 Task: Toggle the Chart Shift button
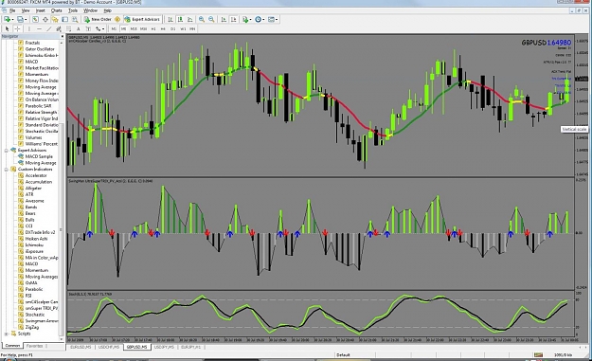coord(234,19)
